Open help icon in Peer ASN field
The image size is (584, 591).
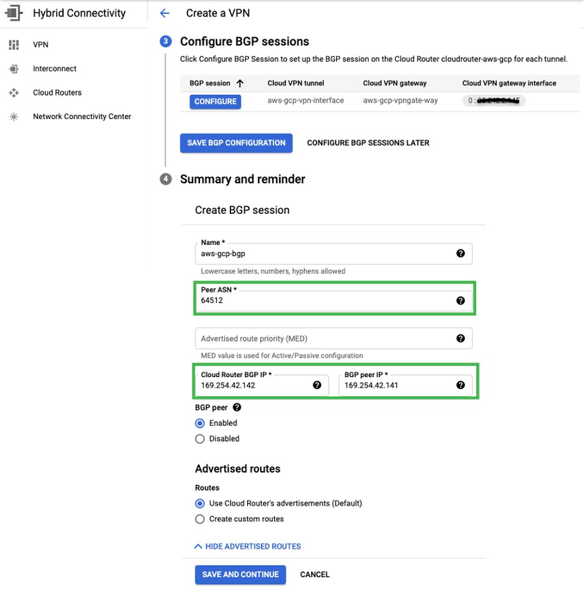[x=461, y=301]
